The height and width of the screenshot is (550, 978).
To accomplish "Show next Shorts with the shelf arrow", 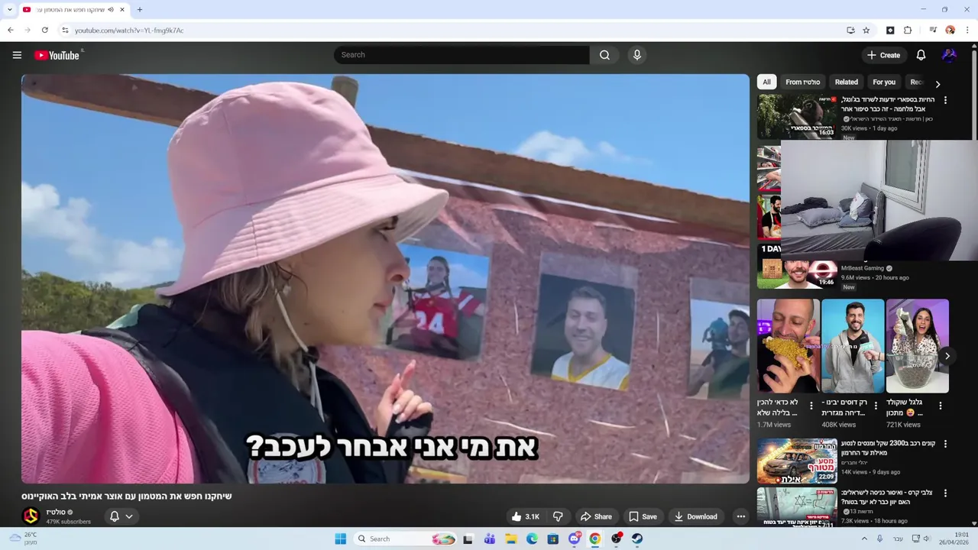I will [947, 356].
